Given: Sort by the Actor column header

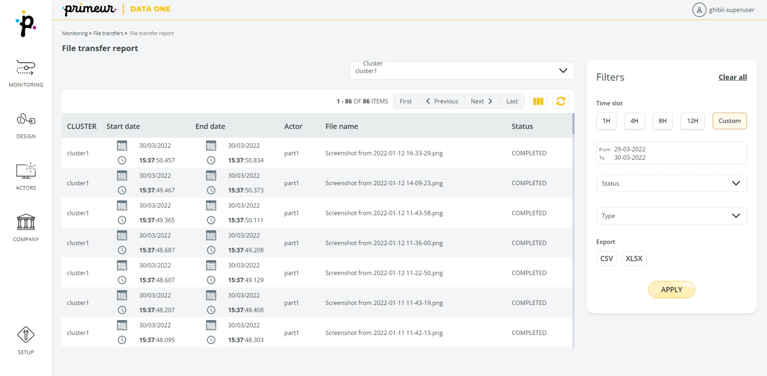Looking at the screenshot, I should [x=293, y=126].
